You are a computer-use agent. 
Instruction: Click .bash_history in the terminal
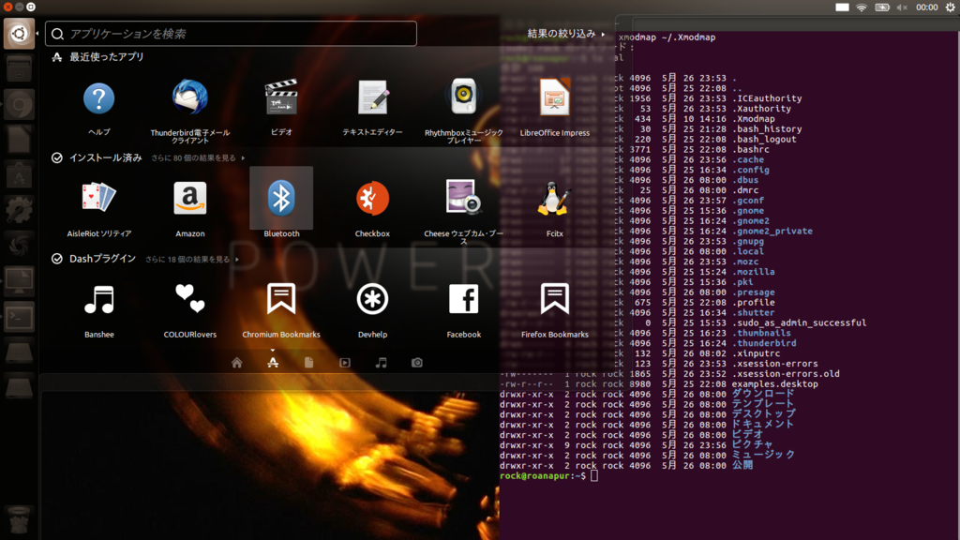pos(767,129)
